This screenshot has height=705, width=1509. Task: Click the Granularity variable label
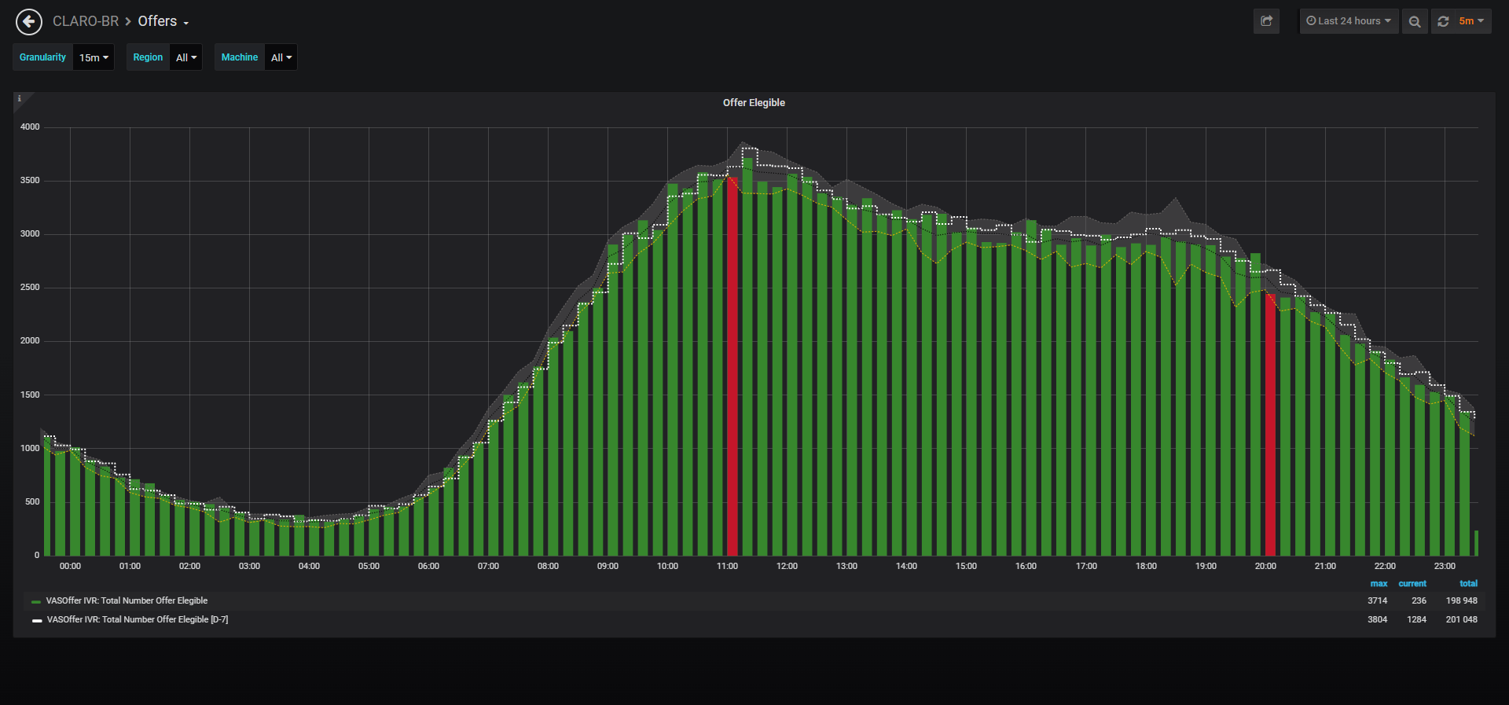click(43, 57)
